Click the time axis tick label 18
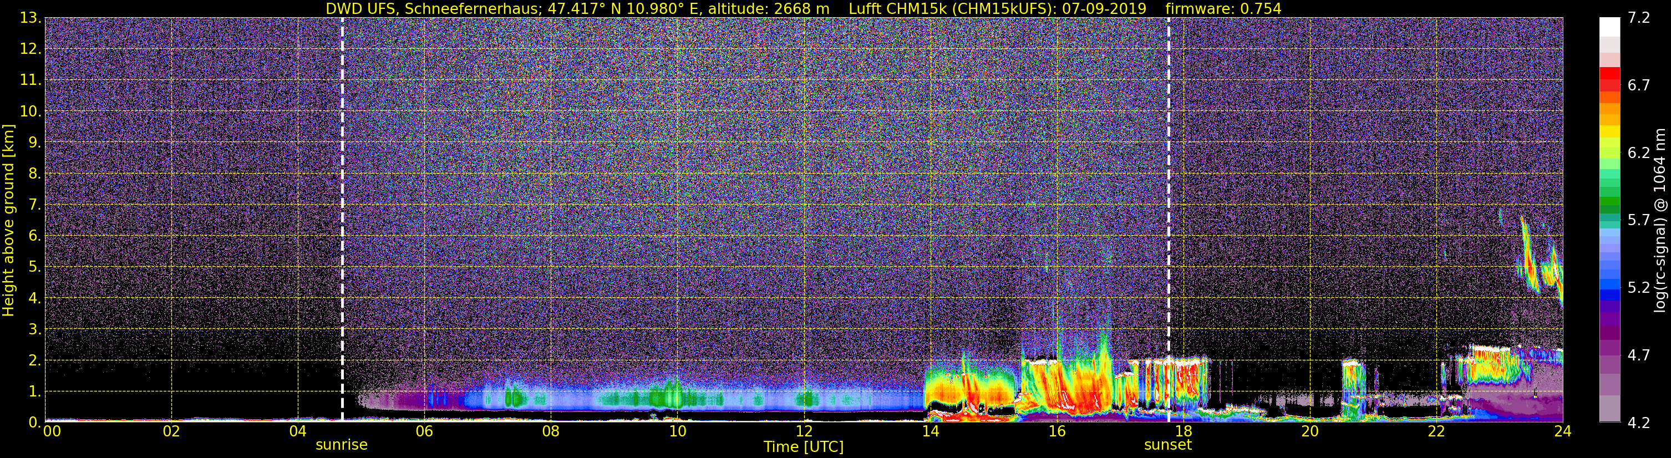The width and height of the screenshot is (1671, 458). click(x=1183, y=432)
